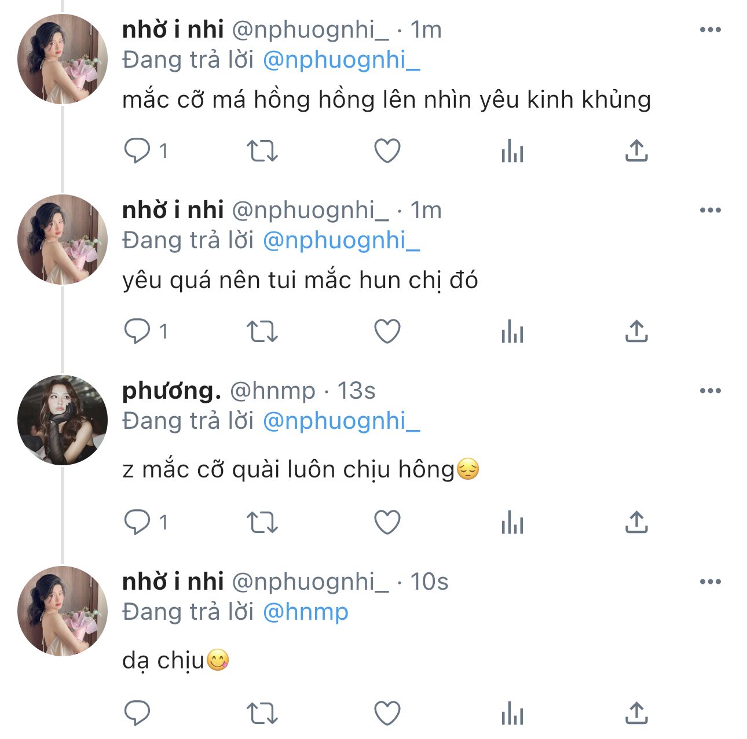This screenshot has width=747, height=739.
Task: Open @hnmp mention link in last reply
Action: [x=305, y=612]
